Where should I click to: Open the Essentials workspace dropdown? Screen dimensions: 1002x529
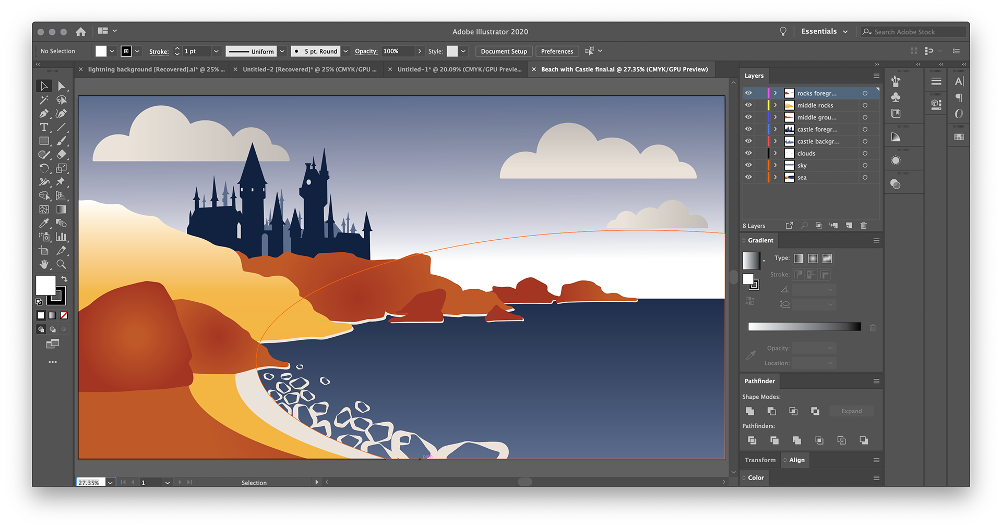click(x=824, y=31)
